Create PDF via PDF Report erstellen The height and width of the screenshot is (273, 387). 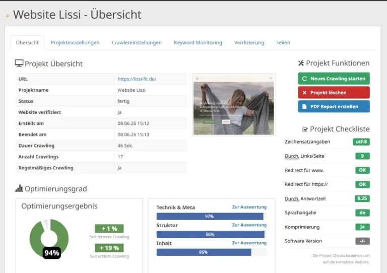point(334,107)
